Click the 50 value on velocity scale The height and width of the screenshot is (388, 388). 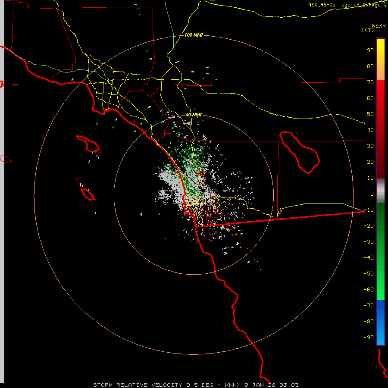370,114
